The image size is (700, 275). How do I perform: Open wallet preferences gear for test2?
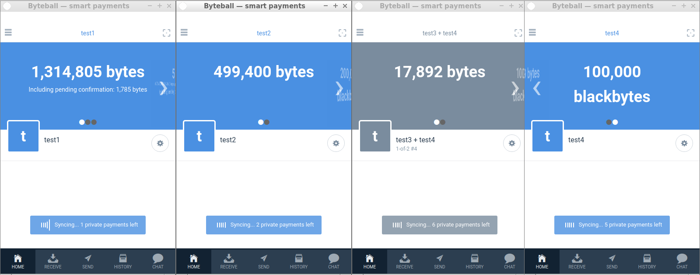pyautogui.click(x=336, y=143)
